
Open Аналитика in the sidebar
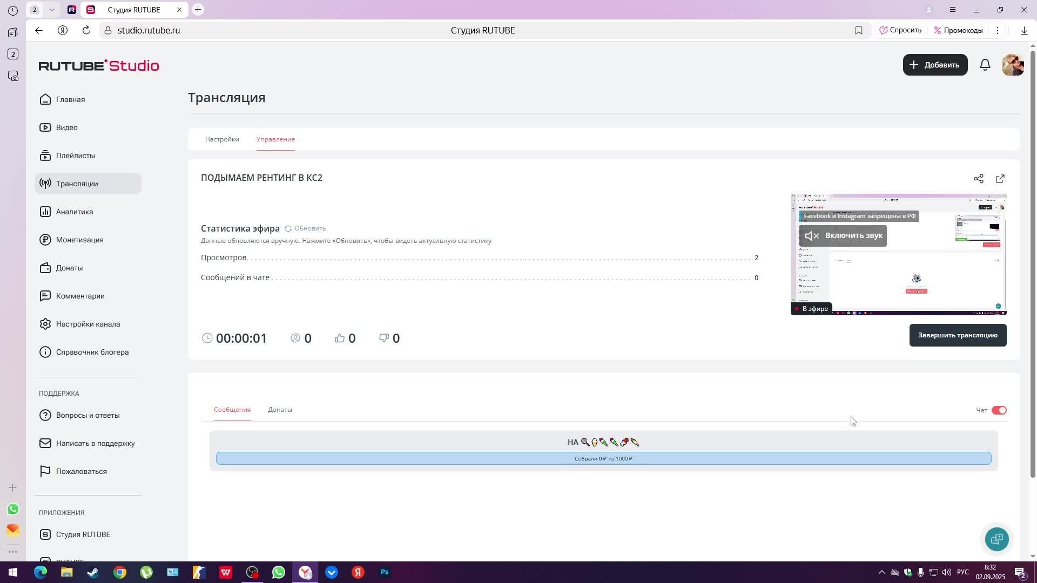click(75, 212)
